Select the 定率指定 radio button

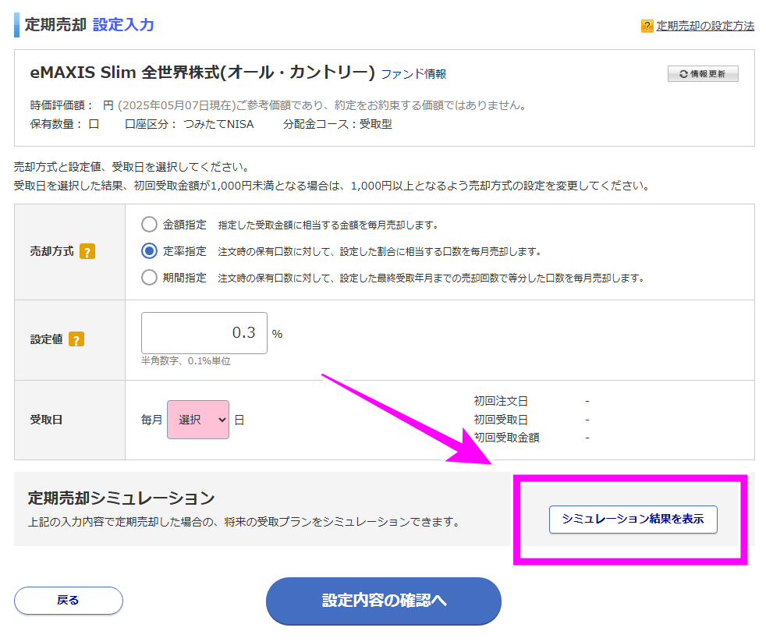(149, 251)
